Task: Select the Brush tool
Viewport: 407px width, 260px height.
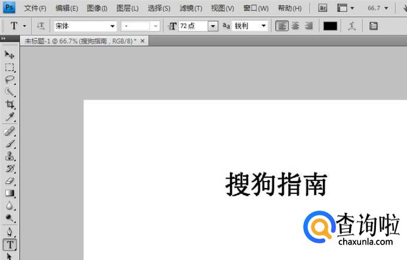Action: (x=10, y=144)
